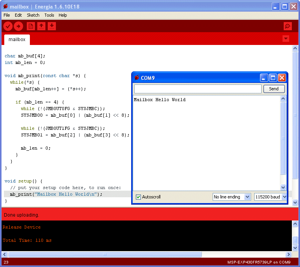Image resolution: width=300 pixels, height=267 pixels.
Task: Open the tab options dropdown arrow
Action: [286, 39]
